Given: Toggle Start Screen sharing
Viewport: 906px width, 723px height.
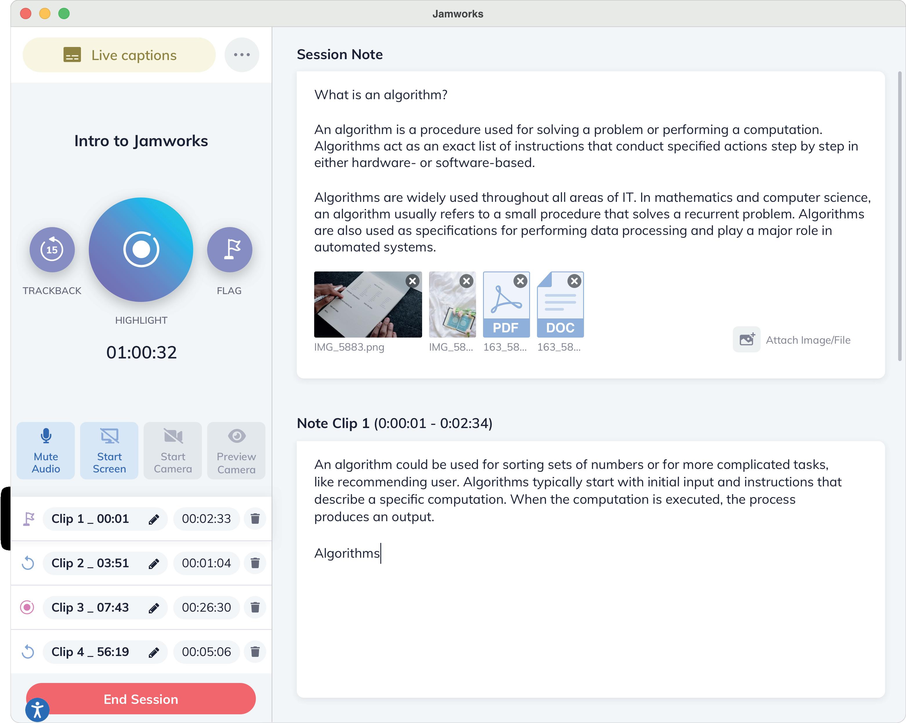Looking at the screenshot, I should click(x=109, y=450).
